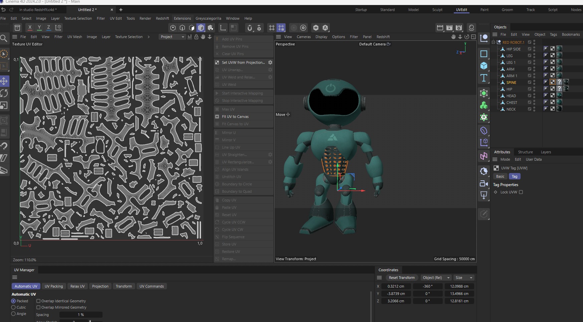The image size is (583, 322).
Task: Click the viewport pan hand icon
Action: tap(453, 37)
